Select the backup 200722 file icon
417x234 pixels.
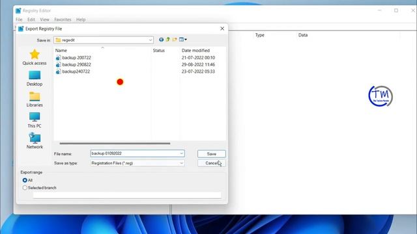pos(58,58)
